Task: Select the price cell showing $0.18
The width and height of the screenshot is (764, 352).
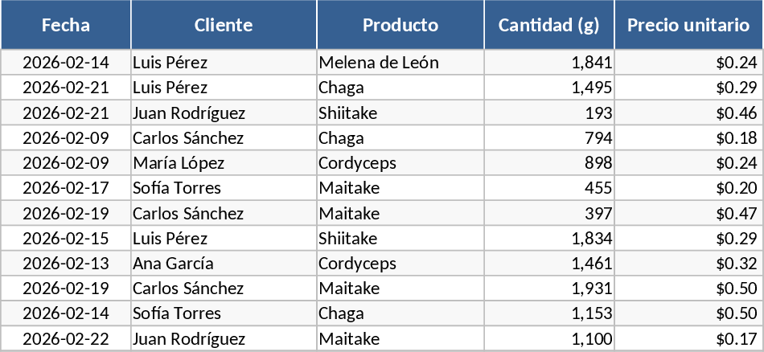Action: [688, 138]
